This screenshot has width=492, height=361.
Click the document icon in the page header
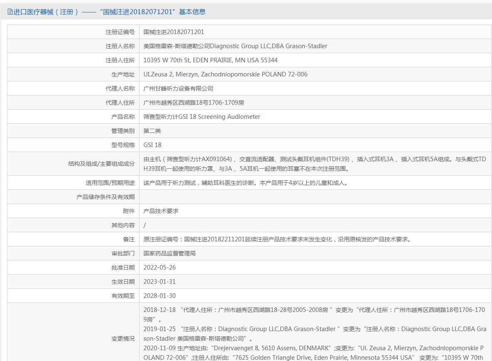pos(10,12)
